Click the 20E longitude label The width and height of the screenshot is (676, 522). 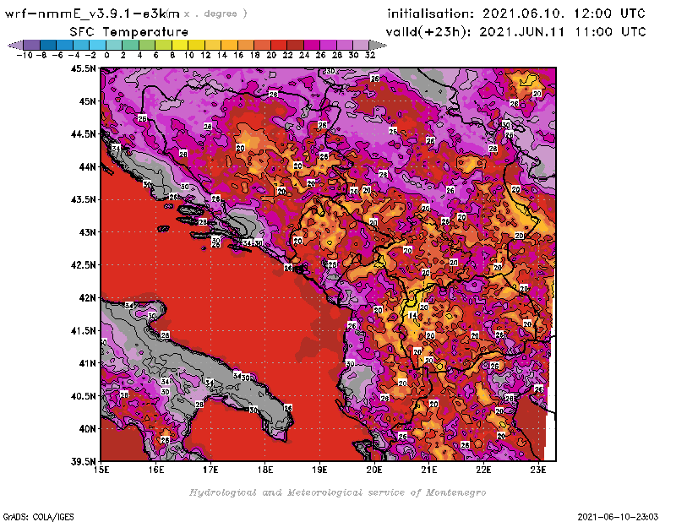[x=374, y=470]
